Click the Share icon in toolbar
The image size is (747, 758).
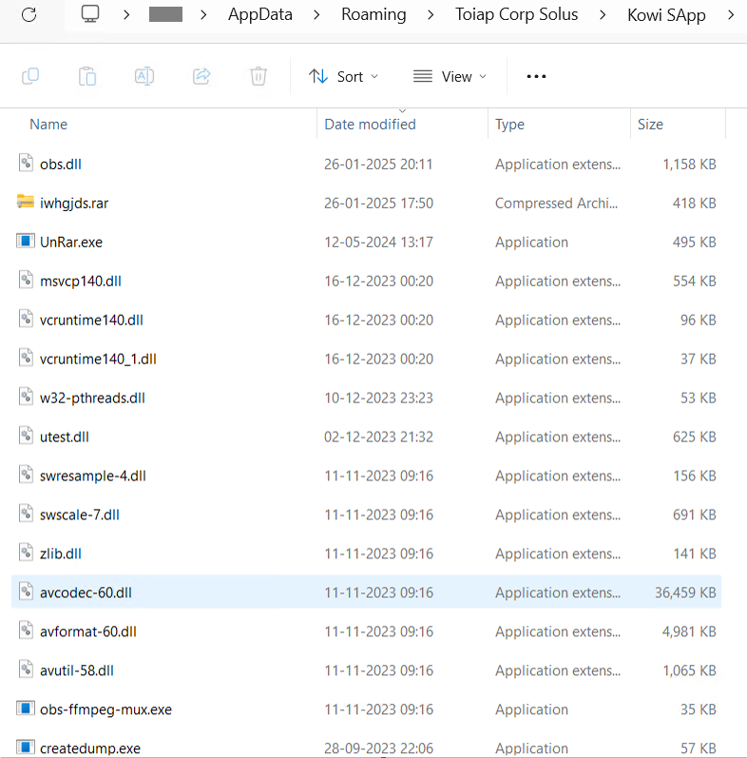click(x=201, y=76)
